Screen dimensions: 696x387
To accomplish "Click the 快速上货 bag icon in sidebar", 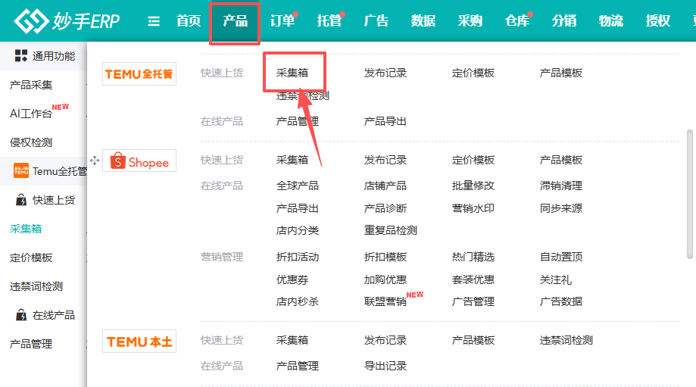I will 21,200.
